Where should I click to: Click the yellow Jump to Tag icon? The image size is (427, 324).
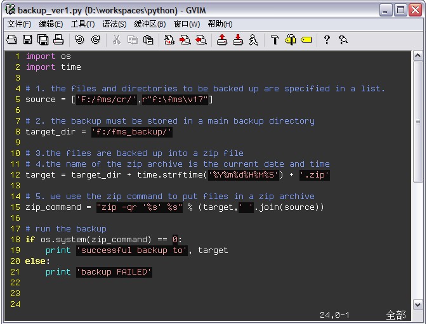coord(306,40)
